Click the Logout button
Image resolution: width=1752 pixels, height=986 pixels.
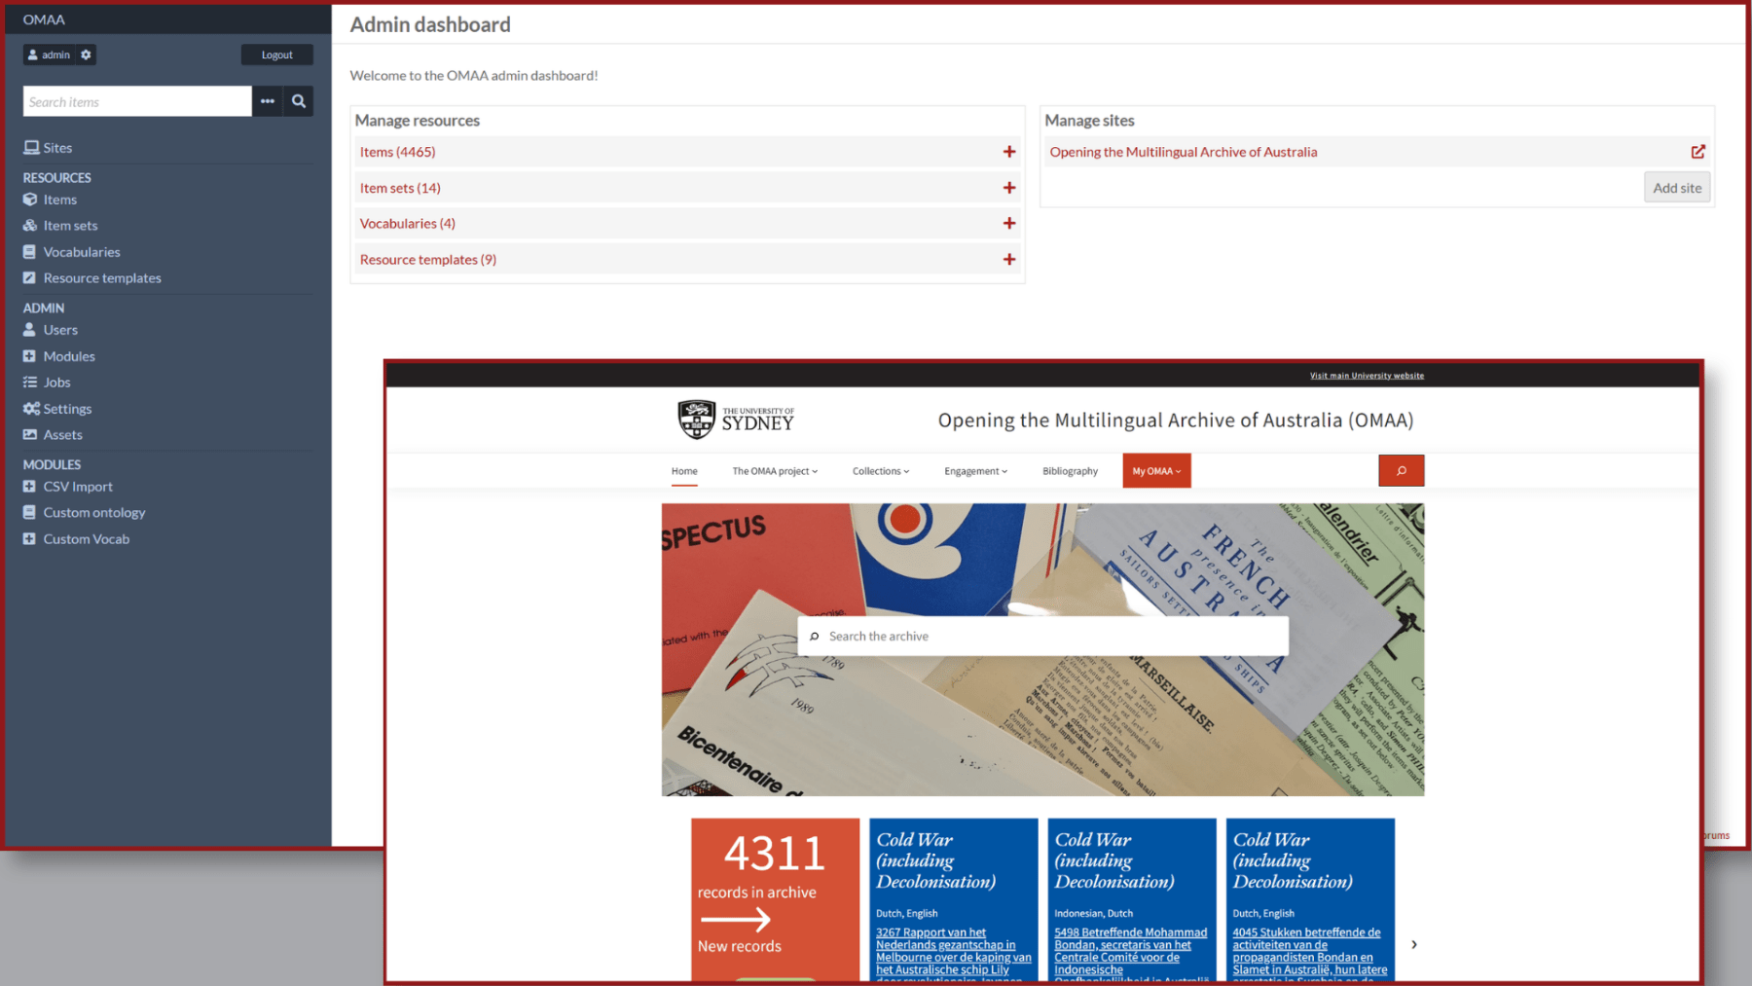[277, 55]
